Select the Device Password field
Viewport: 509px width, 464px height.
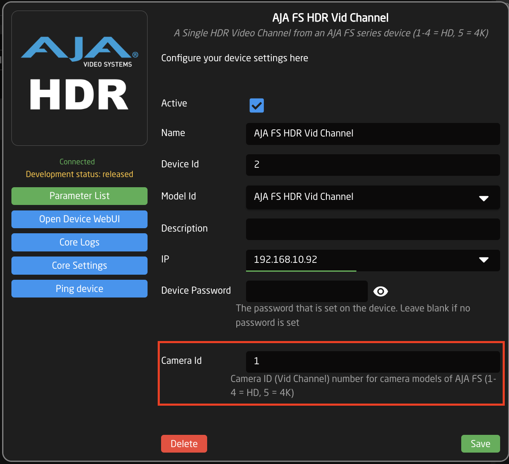point(306,291)
